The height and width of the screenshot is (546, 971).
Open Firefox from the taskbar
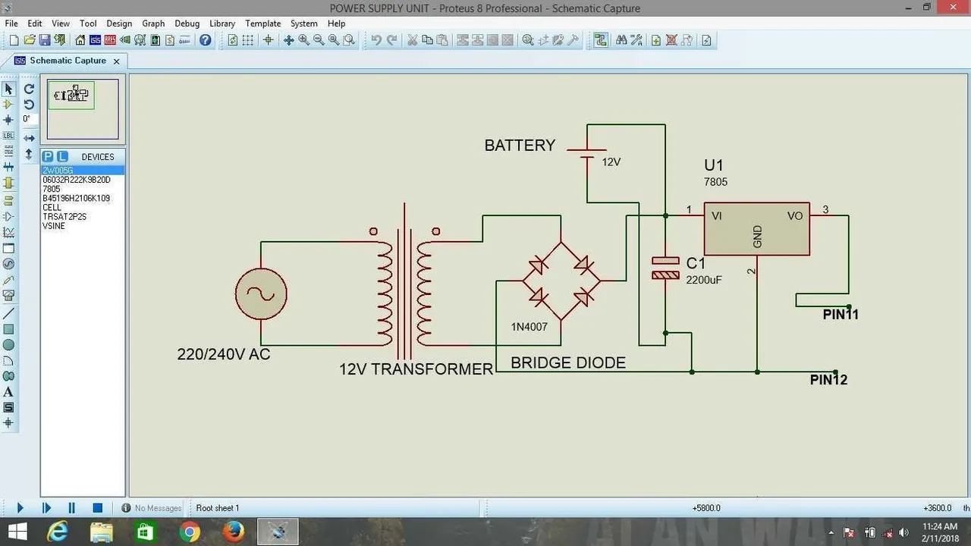[x=234, y=532]
